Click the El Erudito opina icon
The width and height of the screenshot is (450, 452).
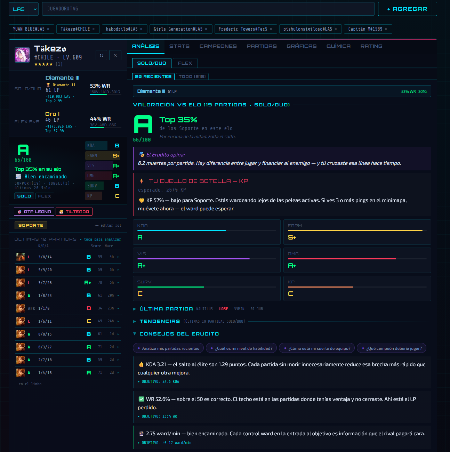(x=142, y=155)
